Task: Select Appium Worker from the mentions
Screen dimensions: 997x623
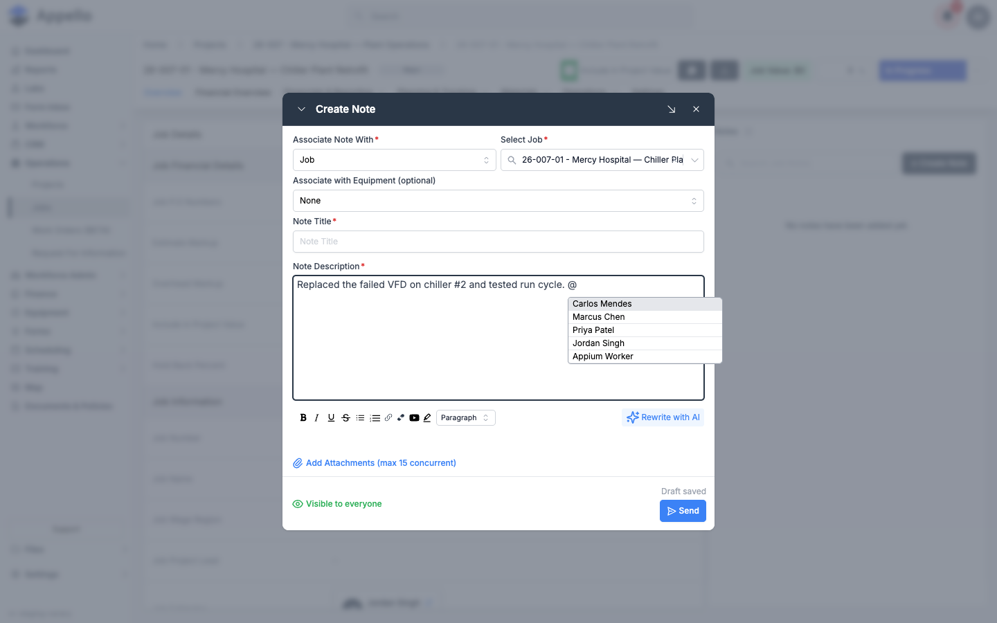Action: click(645, 356)
